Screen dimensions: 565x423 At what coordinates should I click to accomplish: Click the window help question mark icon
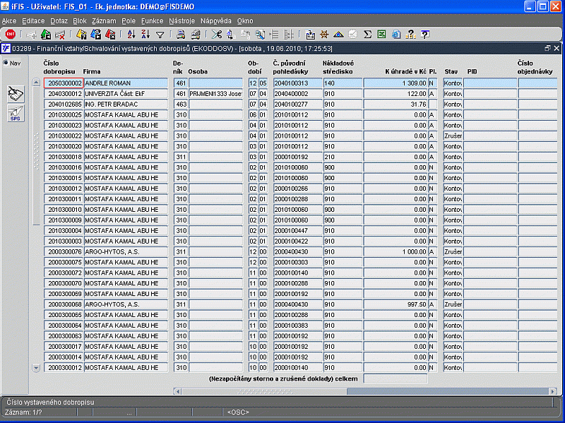tap(425, 34)
